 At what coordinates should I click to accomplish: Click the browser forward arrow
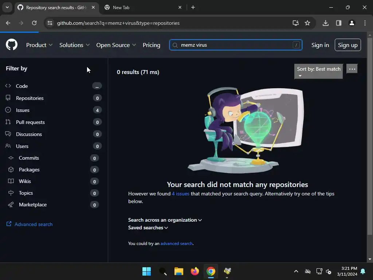[x=21, y=23]
